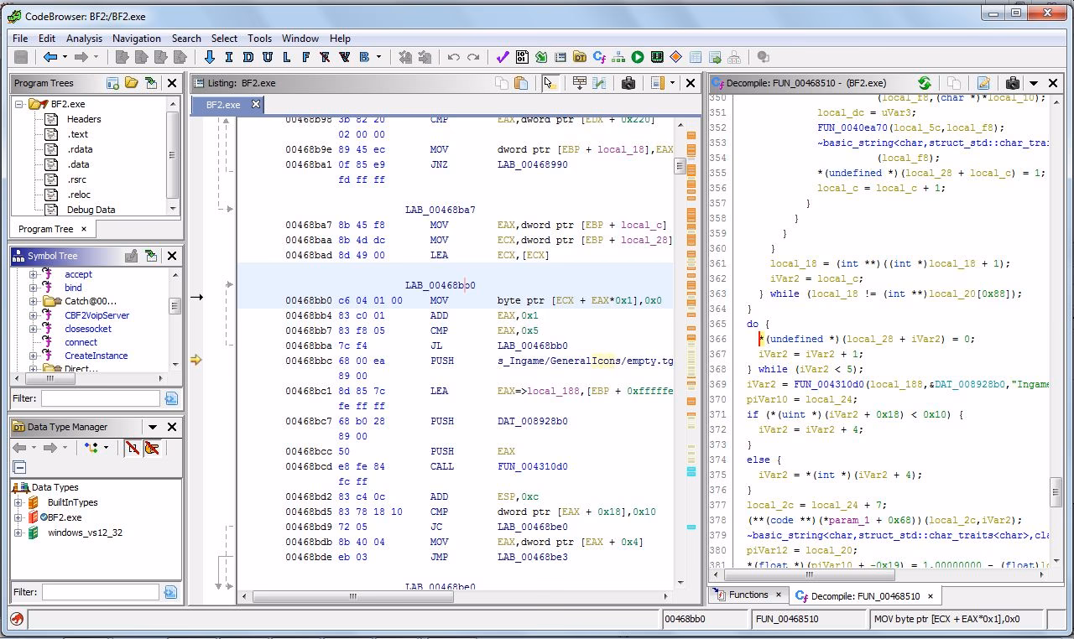
Task: Open Decompiler window toolbar icon (Cf)
Action: pyautogui.click(x=599, y=57)
